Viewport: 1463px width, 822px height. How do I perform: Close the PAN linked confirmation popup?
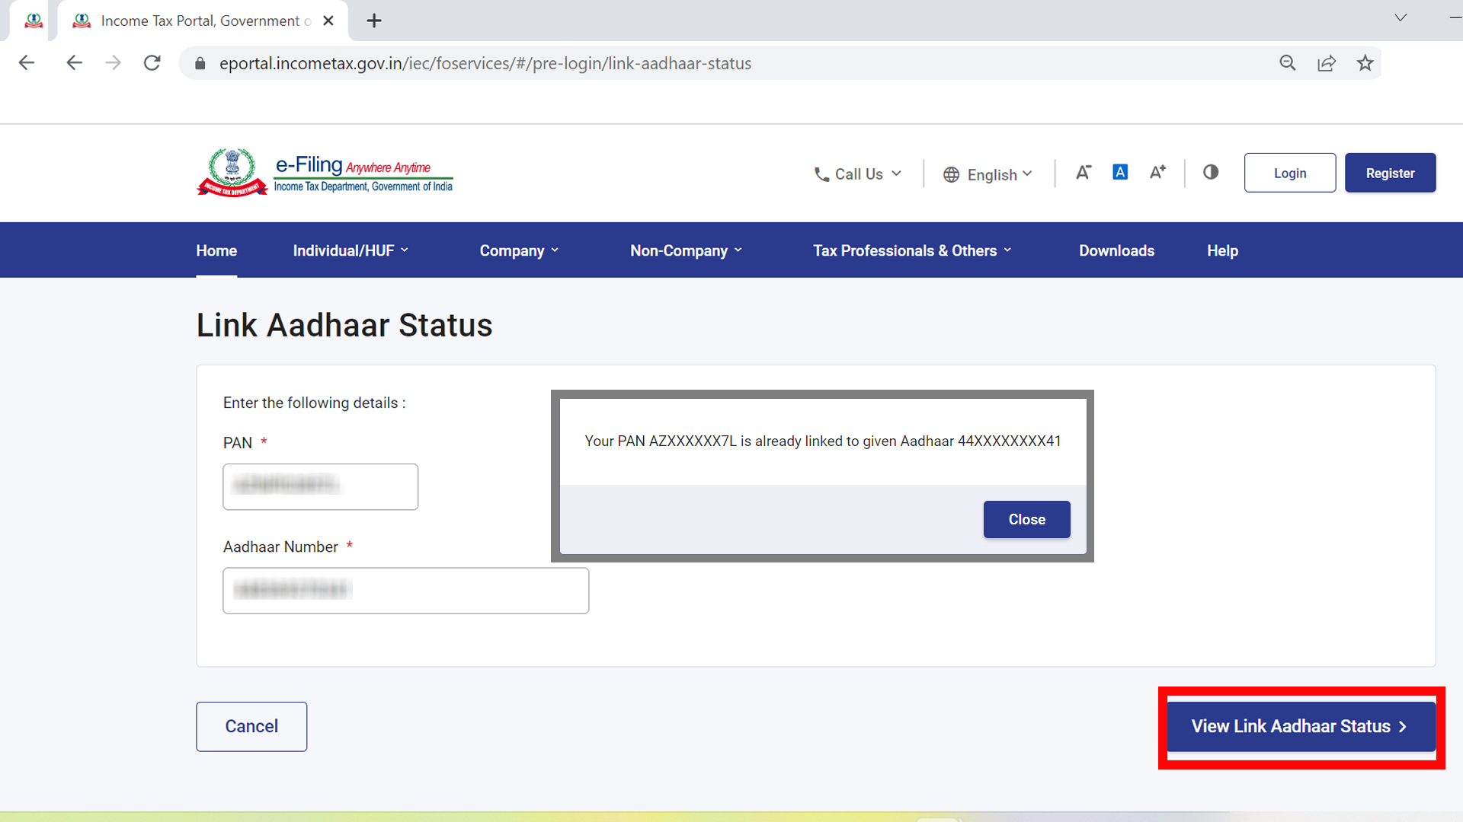pyautogui.click(x=1026, y=519)
